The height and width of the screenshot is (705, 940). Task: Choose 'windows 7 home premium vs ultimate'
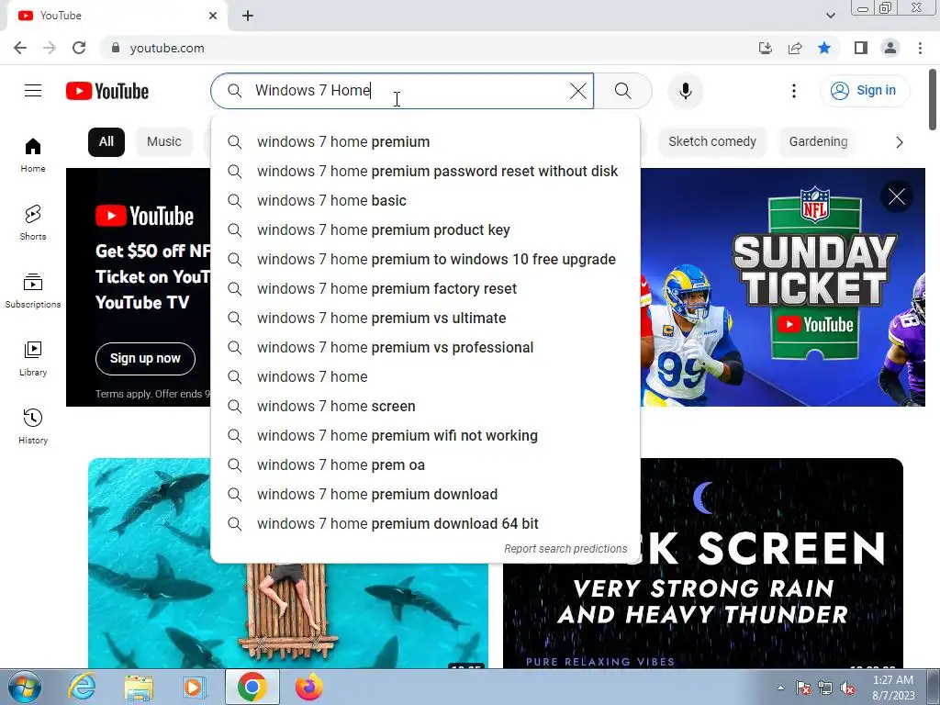[x=425, y=319]
